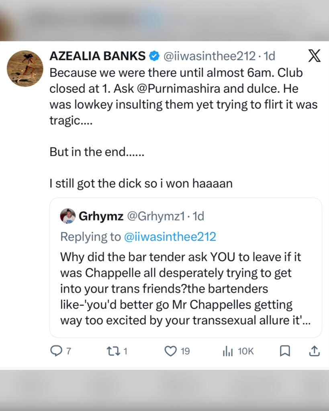Like the tweet with the heart icon

(x=171, y=351)
